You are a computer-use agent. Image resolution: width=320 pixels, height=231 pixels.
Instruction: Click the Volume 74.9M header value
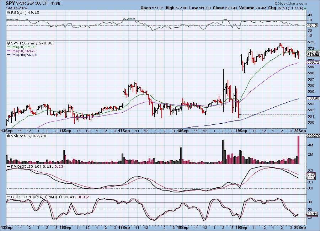pos(252,8)
